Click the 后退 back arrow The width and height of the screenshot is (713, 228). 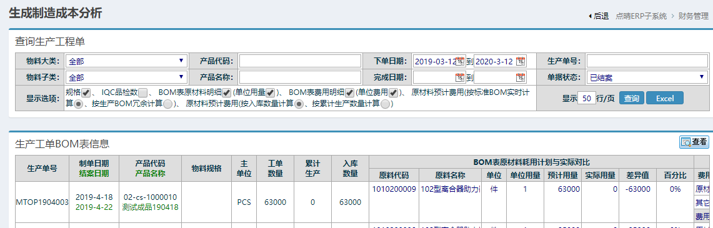(599, 16)
